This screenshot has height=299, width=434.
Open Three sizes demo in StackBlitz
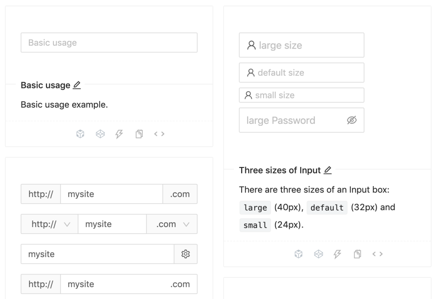338,254
